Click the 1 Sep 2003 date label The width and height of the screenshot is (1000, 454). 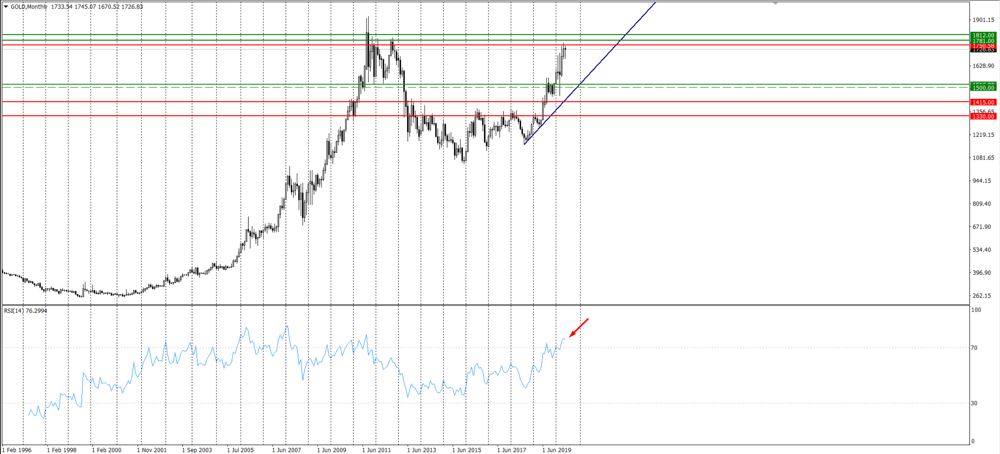[x=197, y=450]
